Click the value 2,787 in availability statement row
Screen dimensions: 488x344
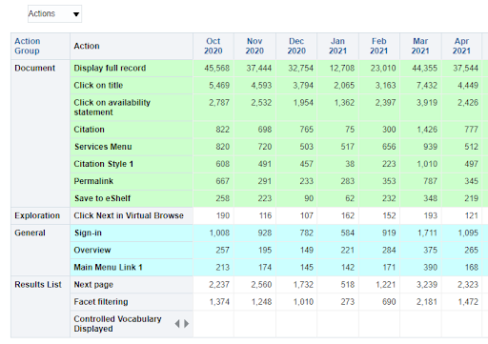[219, 103]
